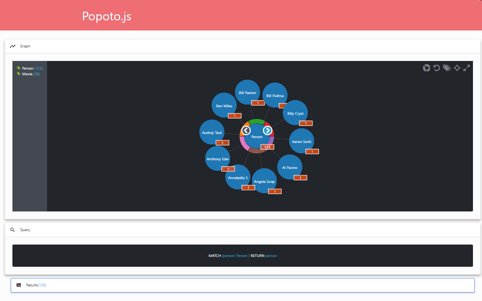Select the Bill Paxton node
The width and height of the screenshot is (482, 301).
click(x=247, y=93)
